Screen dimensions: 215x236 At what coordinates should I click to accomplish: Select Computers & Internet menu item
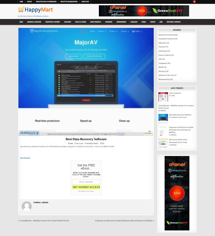pos(53,22)
